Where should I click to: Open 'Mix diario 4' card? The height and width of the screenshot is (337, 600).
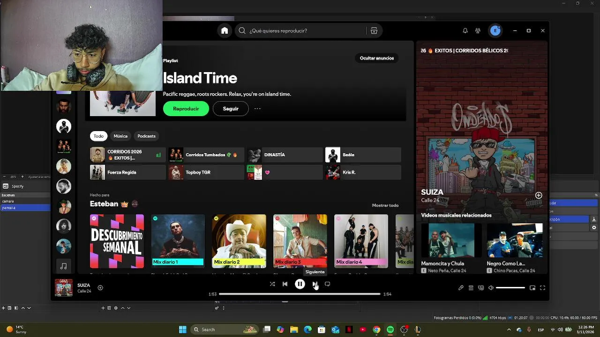[361, 242]
